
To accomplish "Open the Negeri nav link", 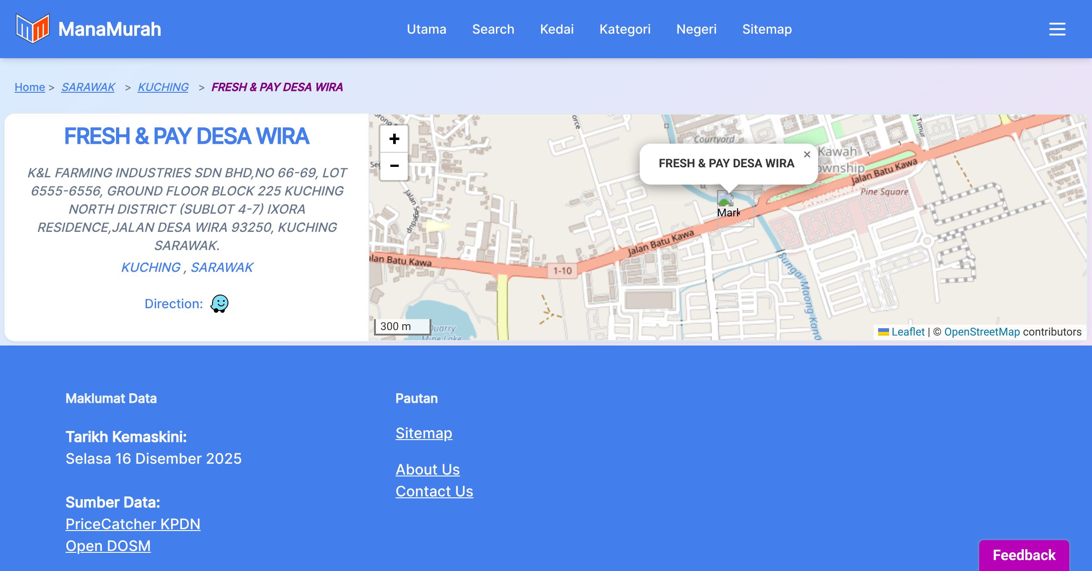I will 696,29.
